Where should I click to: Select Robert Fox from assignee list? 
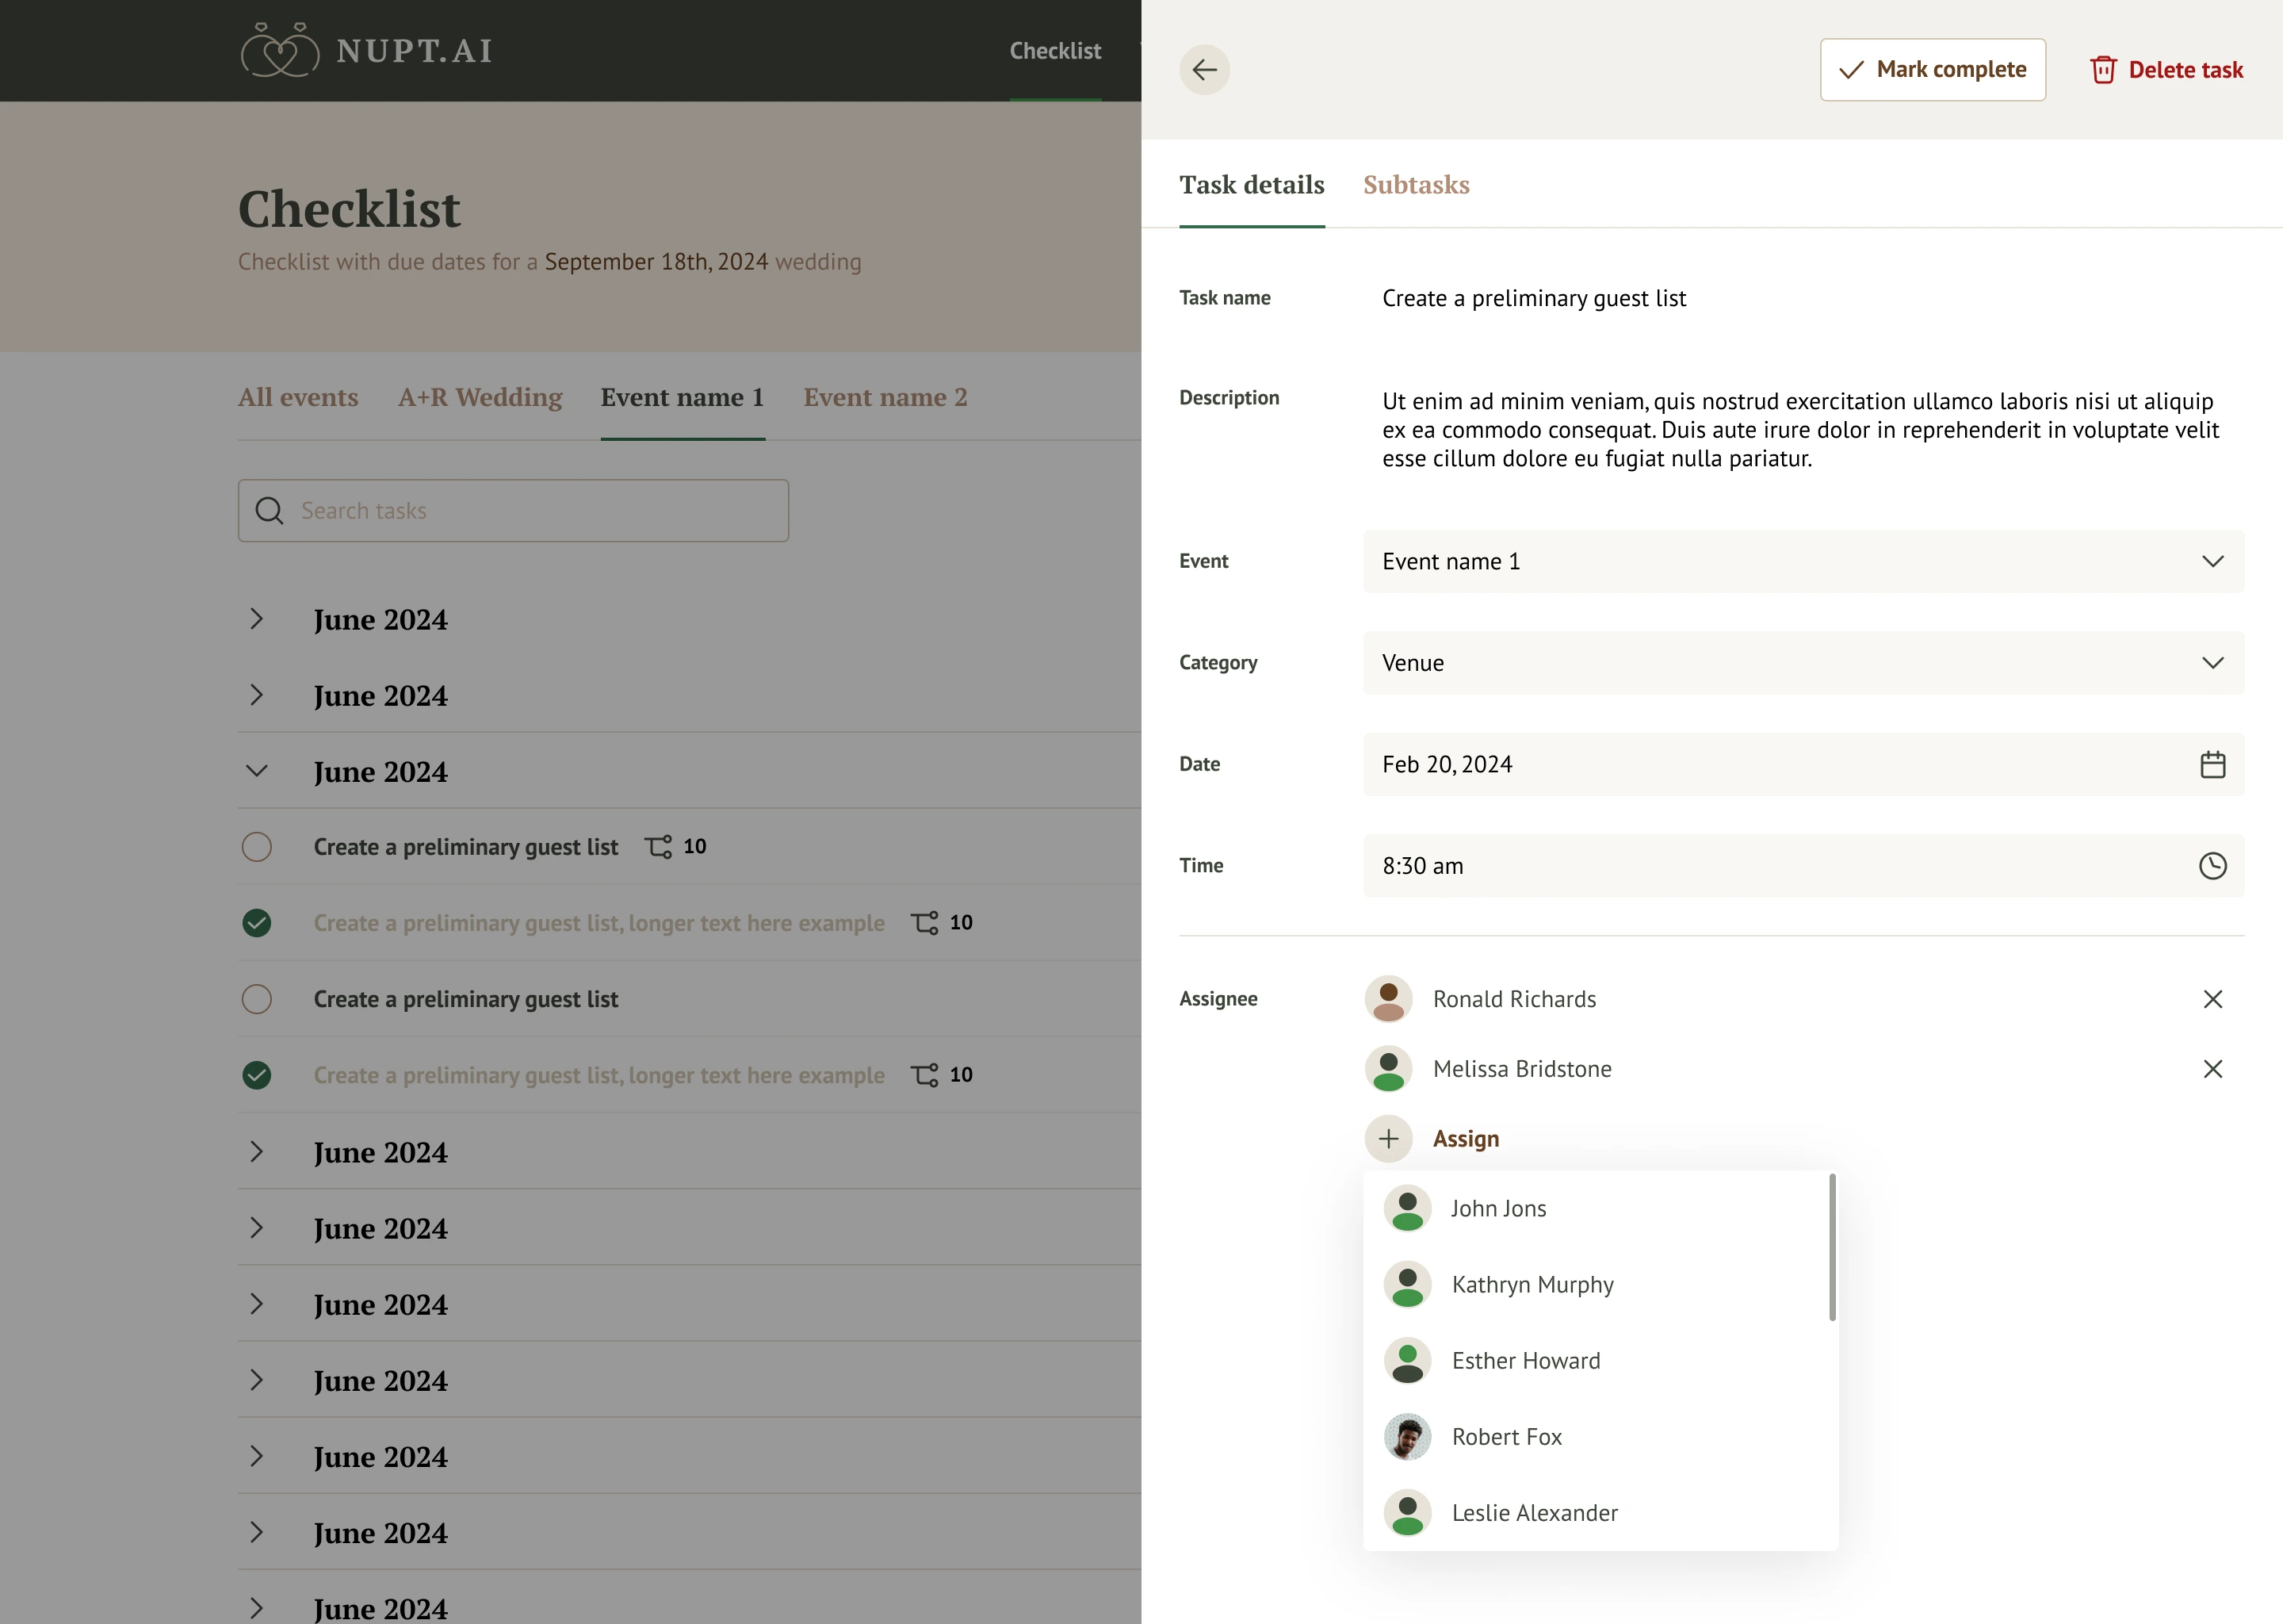1506,1437
